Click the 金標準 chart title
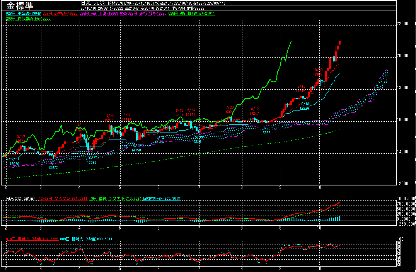Screen dimensions: 416x272 (20, 6)
